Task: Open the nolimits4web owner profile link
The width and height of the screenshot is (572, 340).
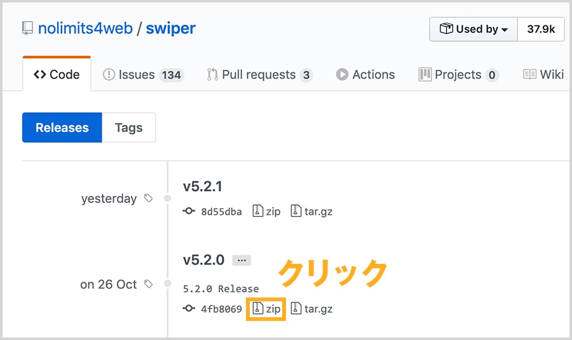Action: (85, 29)
